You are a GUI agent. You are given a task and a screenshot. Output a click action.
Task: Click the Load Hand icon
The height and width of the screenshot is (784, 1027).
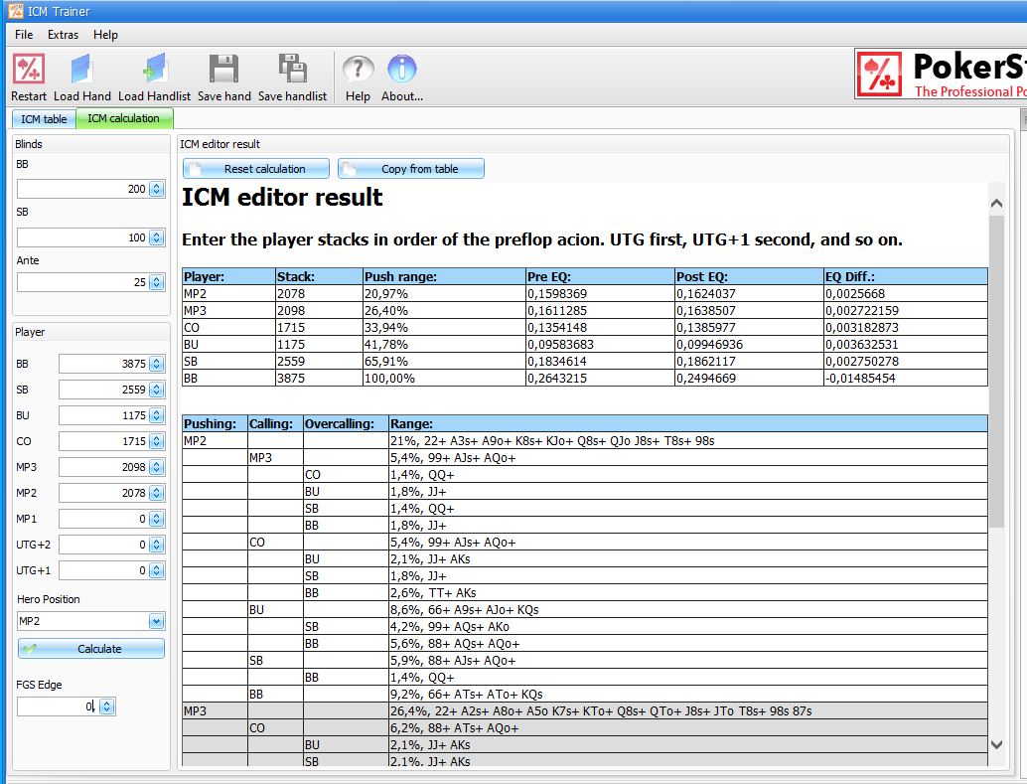pos(81,69)
